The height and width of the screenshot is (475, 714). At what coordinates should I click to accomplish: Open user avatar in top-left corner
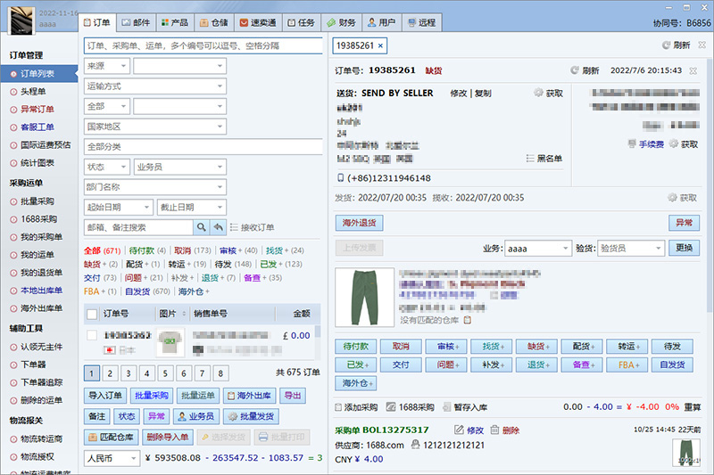21,20
